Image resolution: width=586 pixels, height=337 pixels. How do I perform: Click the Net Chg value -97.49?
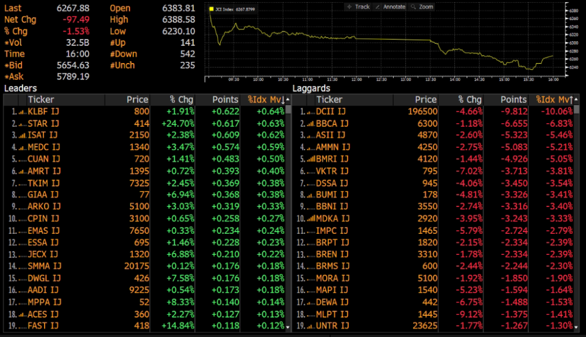click(x=76, y=19)
